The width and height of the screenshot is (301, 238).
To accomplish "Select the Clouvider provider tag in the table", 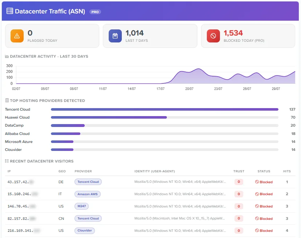I will tap(85, 230).
